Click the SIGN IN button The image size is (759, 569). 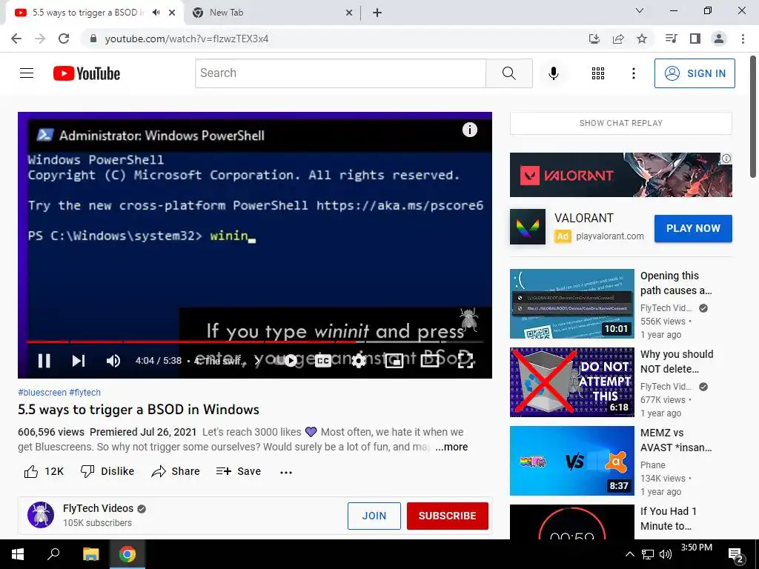[695, 73]
